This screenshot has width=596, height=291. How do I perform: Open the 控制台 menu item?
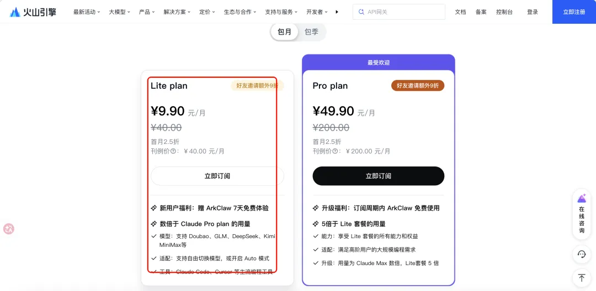[504, 12]
